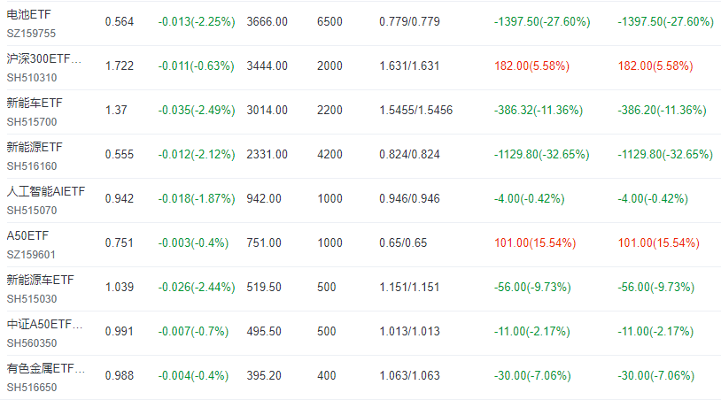Select the -0.004(-0.4%) change value
721x400 pixels.
(x=193, y=375)
